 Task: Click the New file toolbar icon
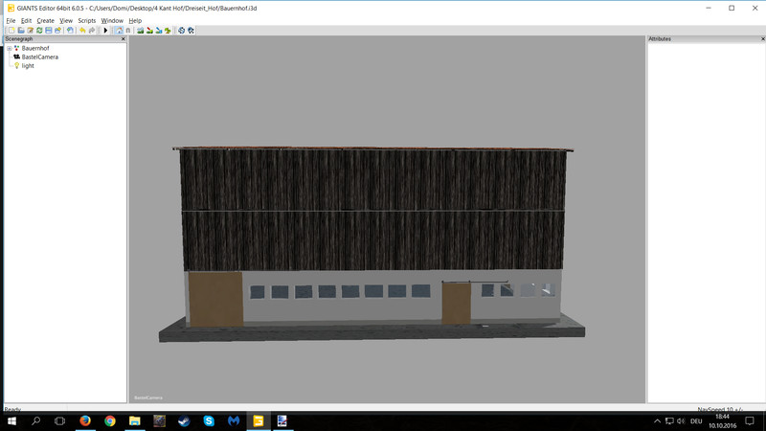tap(11, 30)
